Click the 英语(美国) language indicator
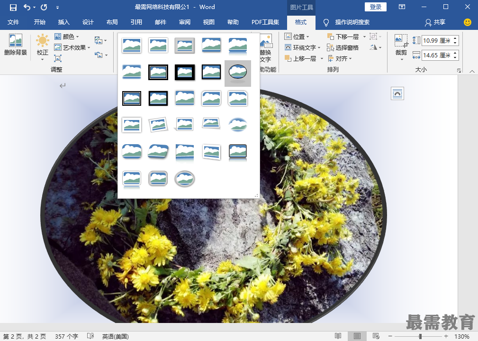Screen dimensions: 478x341 (115, 336)
